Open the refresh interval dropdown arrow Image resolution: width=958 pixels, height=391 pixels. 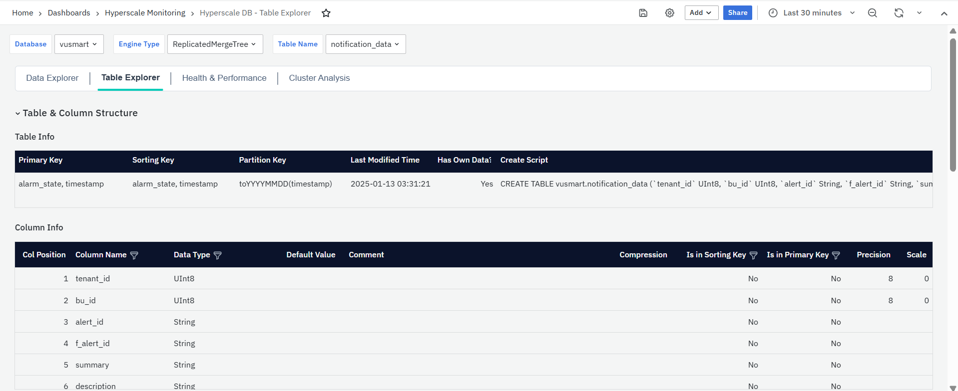(x=919, y=13)
